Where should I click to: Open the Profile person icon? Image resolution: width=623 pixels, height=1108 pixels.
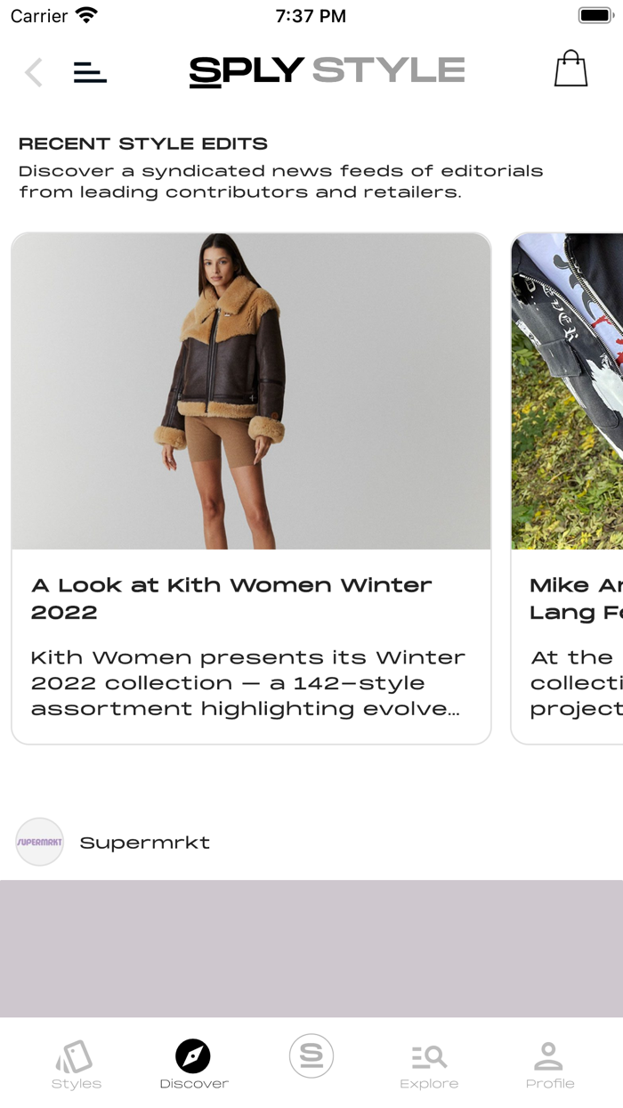(548, 1056)
